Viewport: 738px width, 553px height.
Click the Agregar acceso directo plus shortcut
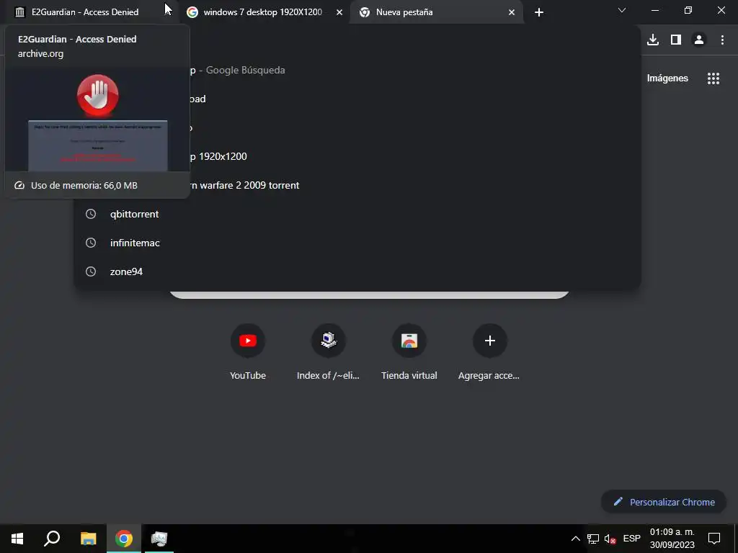[489, 352]
